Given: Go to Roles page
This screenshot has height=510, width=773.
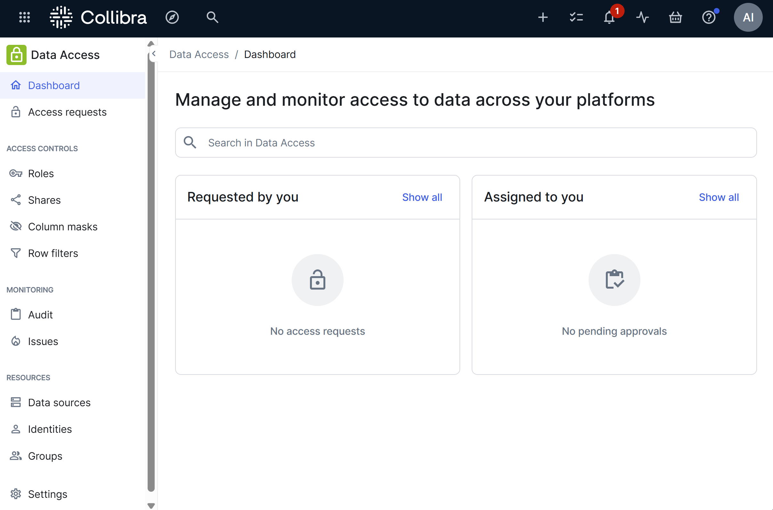Looking at the screenshot, I should (x=72, y=173).
